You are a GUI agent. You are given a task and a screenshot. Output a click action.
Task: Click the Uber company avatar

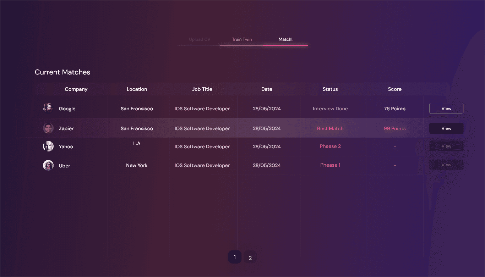[x=48, y=165]
